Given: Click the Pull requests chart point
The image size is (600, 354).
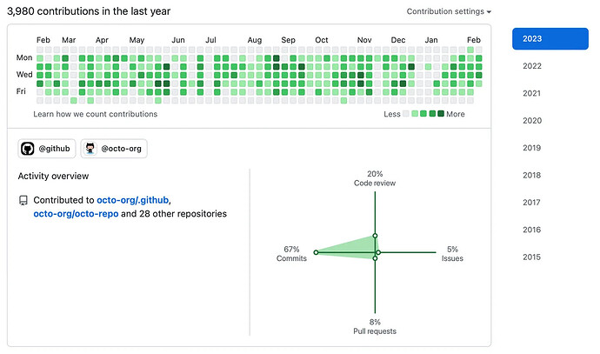Looking at the screenshot, I should tap(375, 258).
